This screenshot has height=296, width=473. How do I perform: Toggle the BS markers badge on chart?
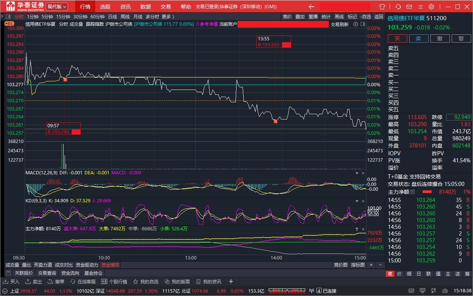click(9, 24)
